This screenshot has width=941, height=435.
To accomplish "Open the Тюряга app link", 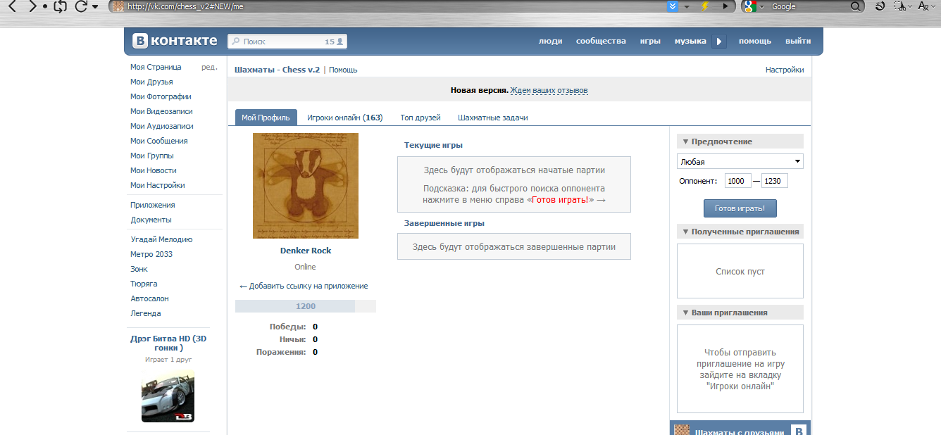I will [x=144, y=284].
